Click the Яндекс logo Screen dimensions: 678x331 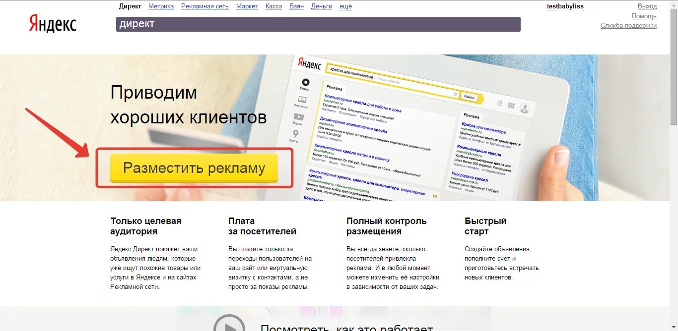click(53, 23)
